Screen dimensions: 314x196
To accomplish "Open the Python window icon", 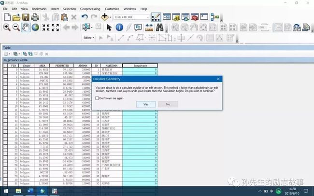I will 204,17.
